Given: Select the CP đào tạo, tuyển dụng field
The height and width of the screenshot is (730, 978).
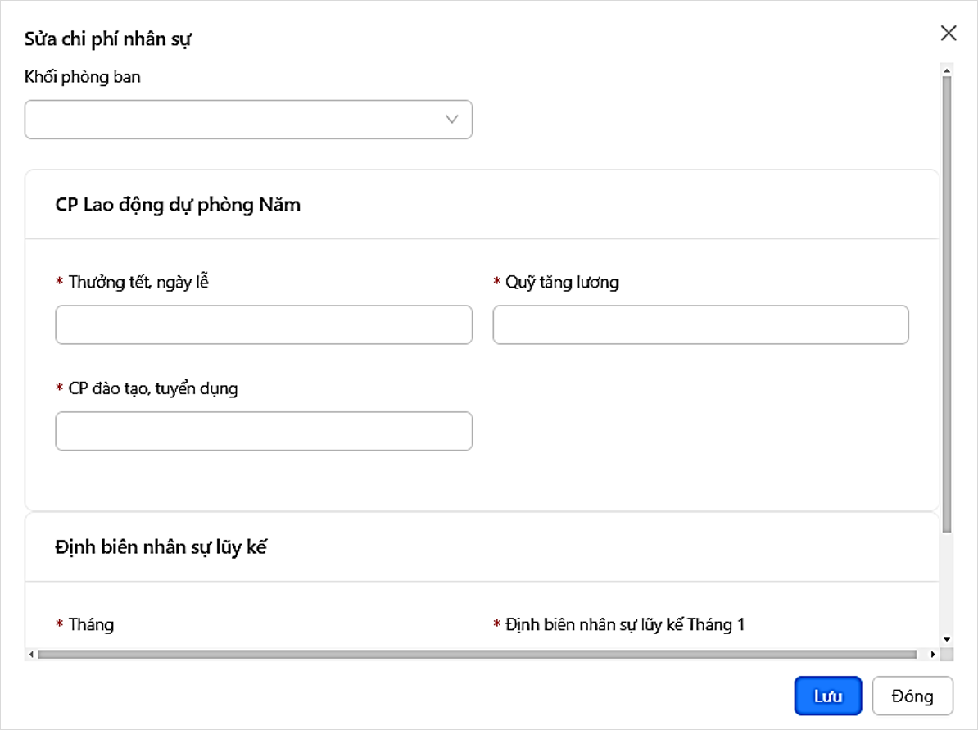Looking at the screenshot, I should click(264, 431).
